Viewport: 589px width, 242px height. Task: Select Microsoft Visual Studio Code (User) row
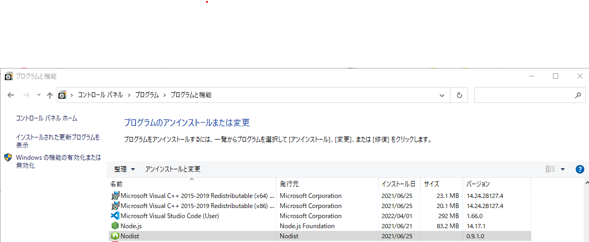[x=319, y=216]
